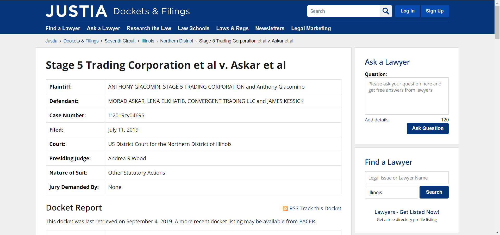Click the Dockets & Filings header title
Image resolution: width=500 pixels, height=235 pixels.
pos(152,11)
